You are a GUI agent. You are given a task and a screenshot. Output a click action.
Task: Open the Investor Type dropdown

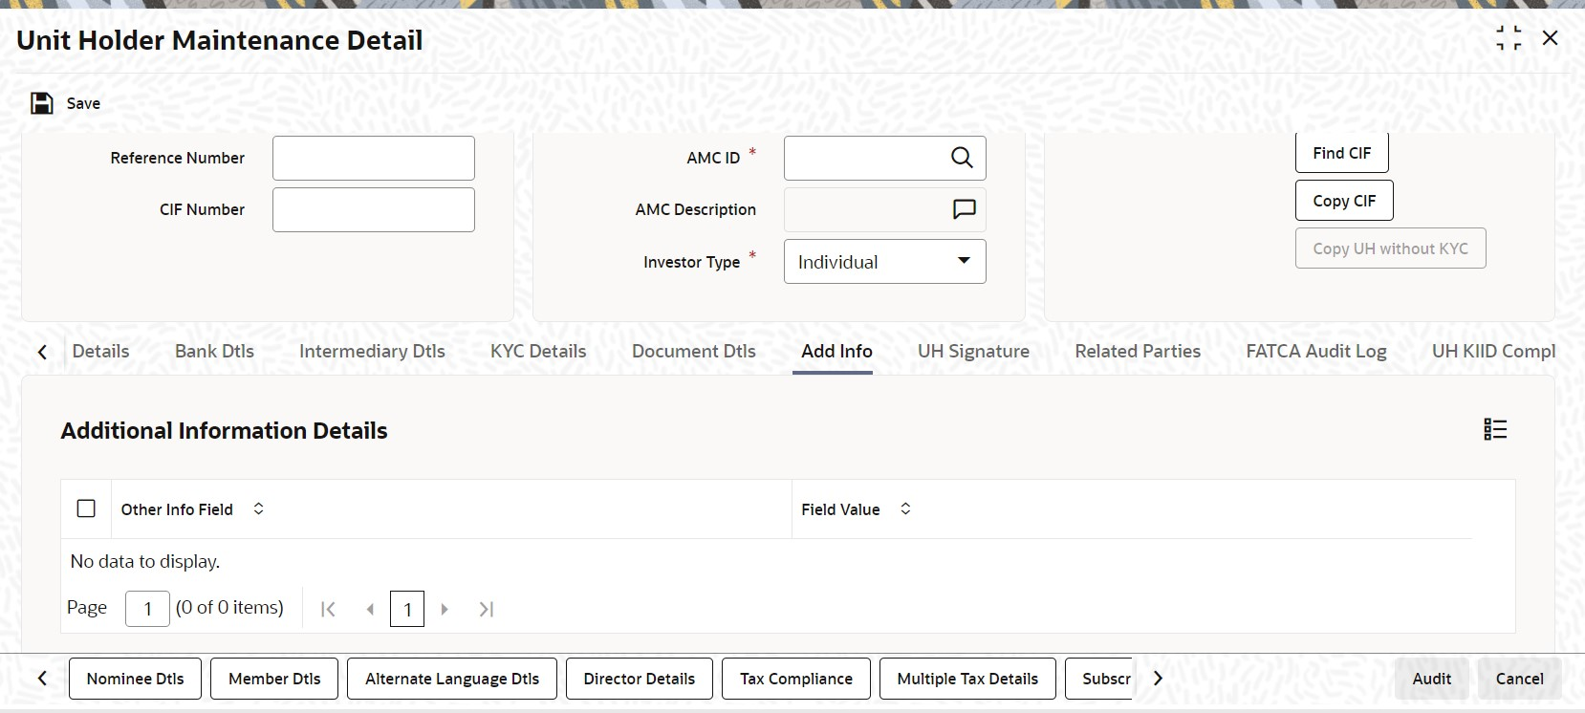click(x=885, y=262)
